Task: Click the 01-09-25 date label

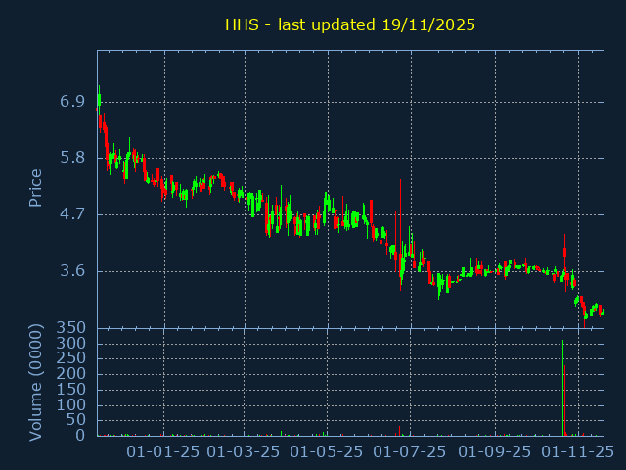Action: pos(495,451)
